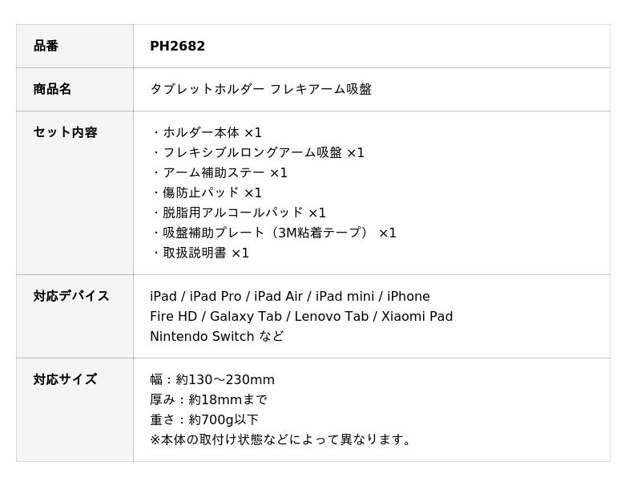This screenshot has height=486, width=641.
Task: Click the 傷防止パッド ×1 item
Action: 208,193
